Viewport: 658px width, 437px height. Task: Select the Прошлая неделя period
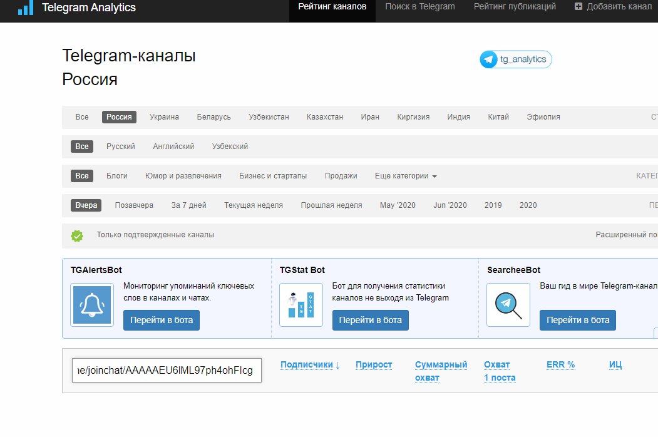point(332,205)
